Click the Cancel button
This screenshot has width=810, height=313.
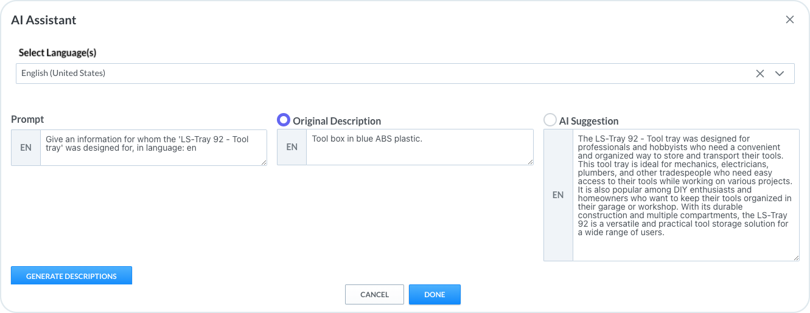[x=374, y=294]
